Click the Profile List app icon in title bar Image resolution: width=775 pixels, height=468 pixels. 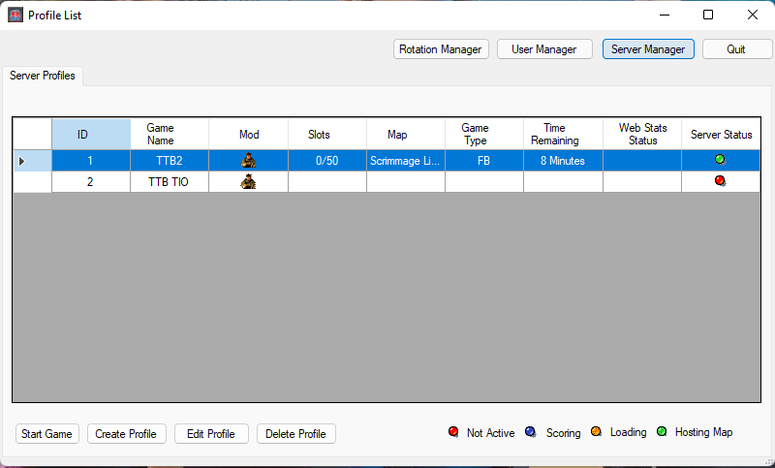[x=15, y=15]
